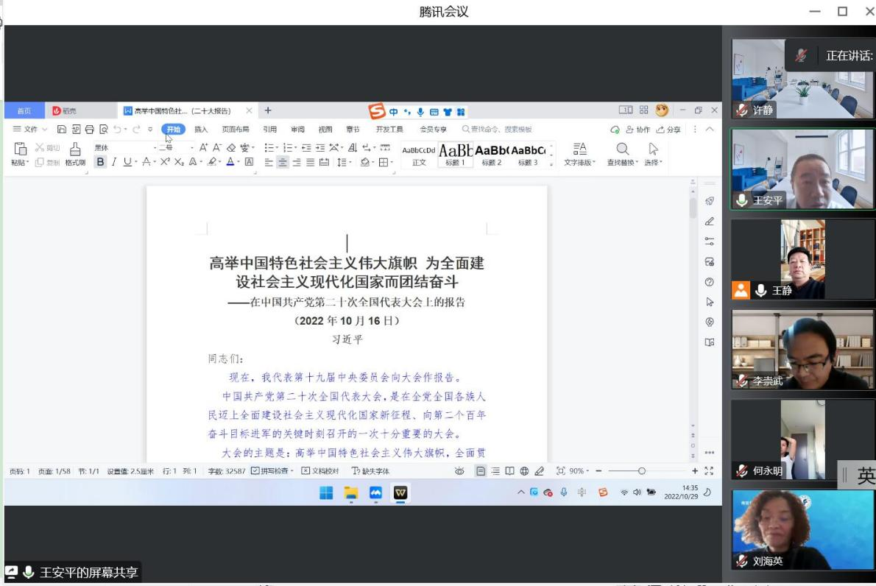Click the pen icon in WPS right sidebar
The image size is (876, 586).
[710, 222]
